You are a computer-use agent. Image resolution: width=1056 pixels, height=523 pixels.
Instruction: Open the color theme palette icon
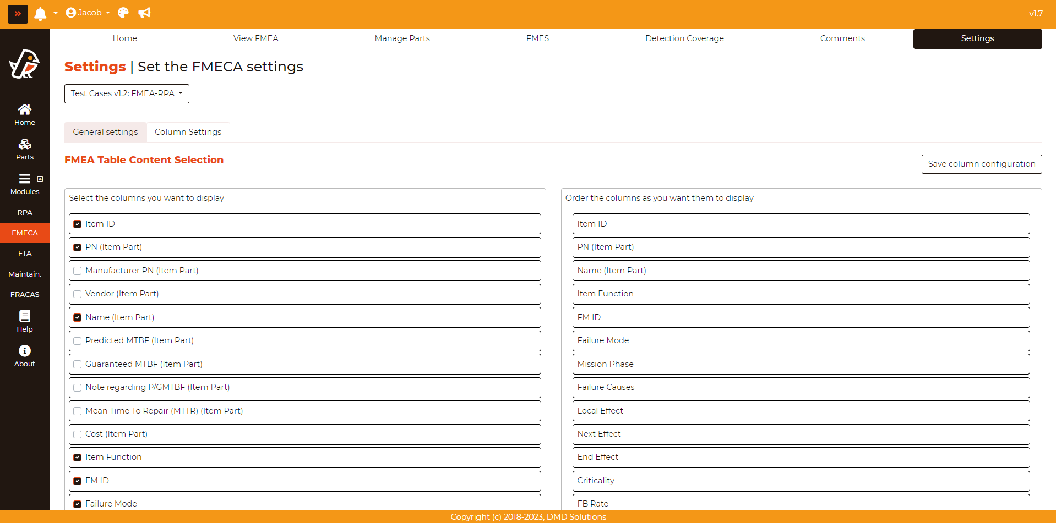[123, 13]
